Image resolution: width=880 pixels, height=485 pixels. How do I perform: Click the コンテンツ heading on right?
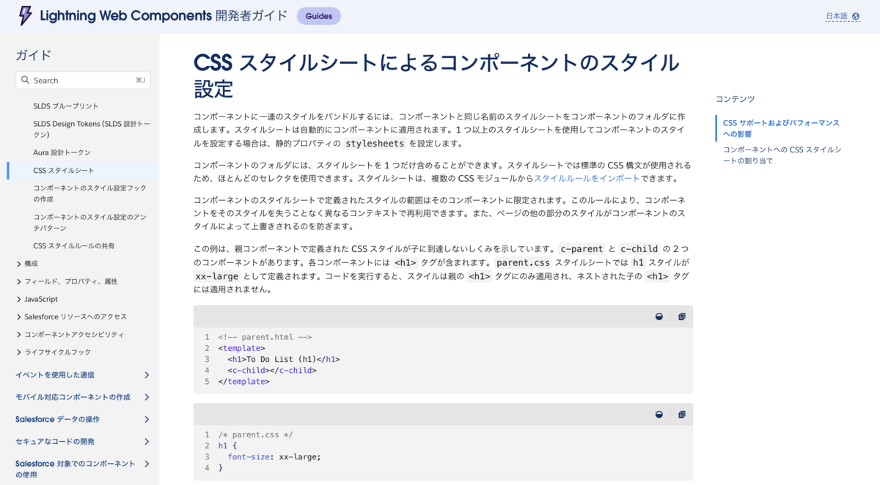click(x=736, y=99)
